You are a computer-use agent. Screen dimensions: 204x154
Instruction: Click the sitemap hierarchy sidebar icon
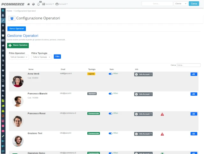pos(3,30)
